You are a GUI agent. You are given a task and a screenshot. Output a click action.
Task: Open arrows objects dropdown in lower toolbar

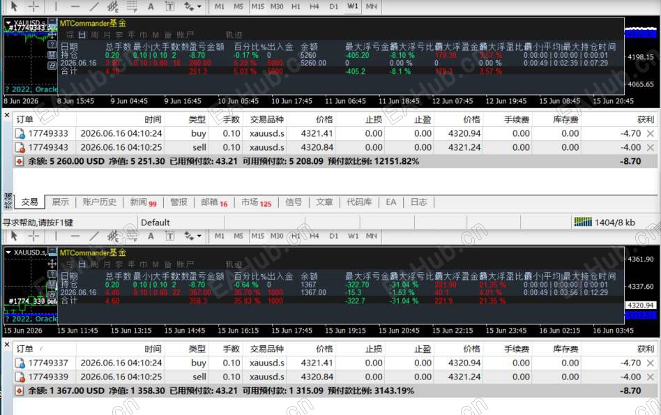coord(199,236)
